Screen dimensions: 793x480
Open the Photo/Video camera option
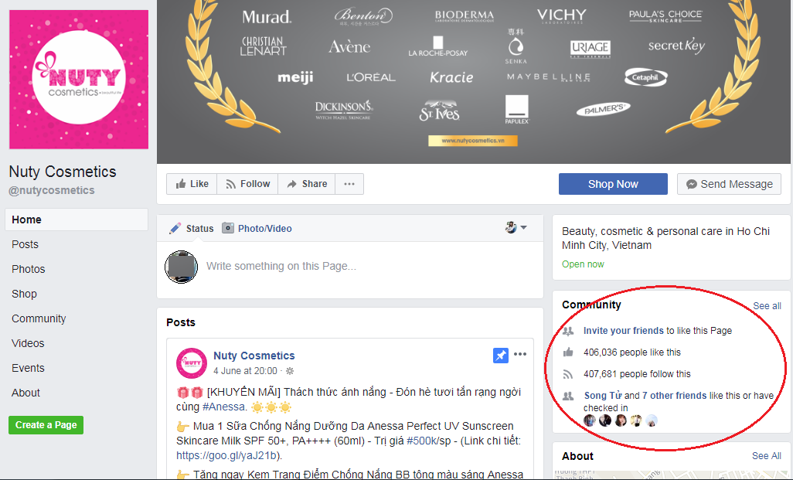(x=257, y=228)
